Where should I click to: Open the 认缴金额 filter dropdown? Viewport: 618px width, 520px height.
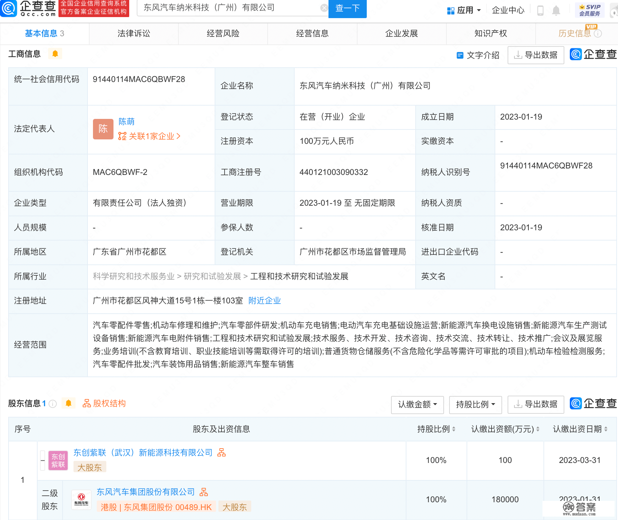coord(417,405)
